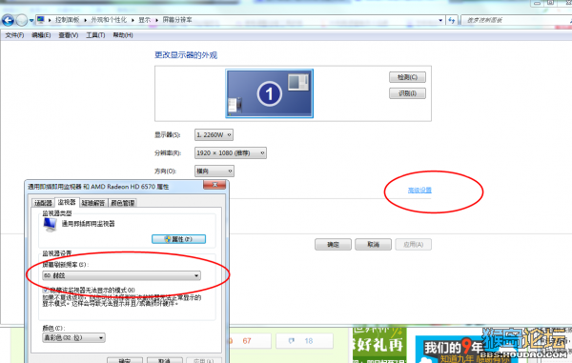
Task: Open the 文件(F) menu
Action: 14,35
